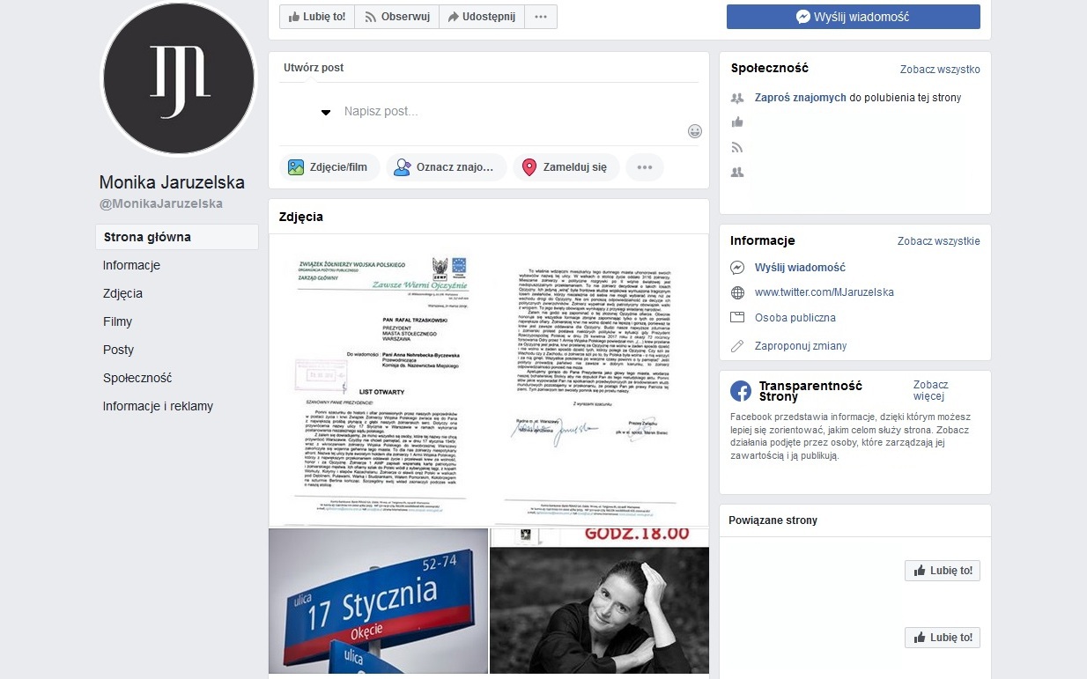Open the scanned open letter photo
This screenshot has height=679, width=1087.
pos(489,380)
